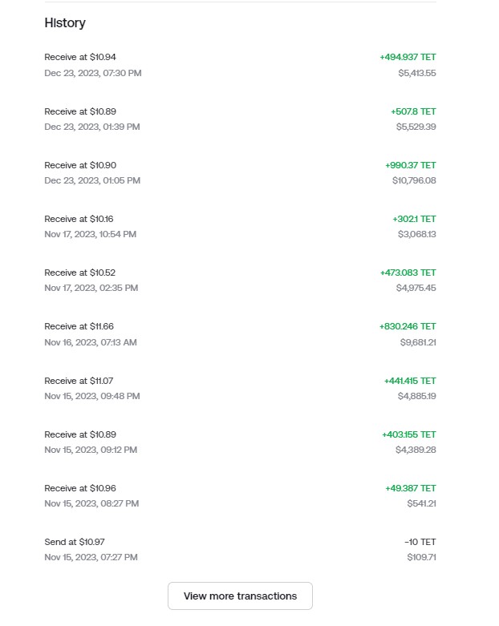Select the $4,389.28 value

click(416, 450)
